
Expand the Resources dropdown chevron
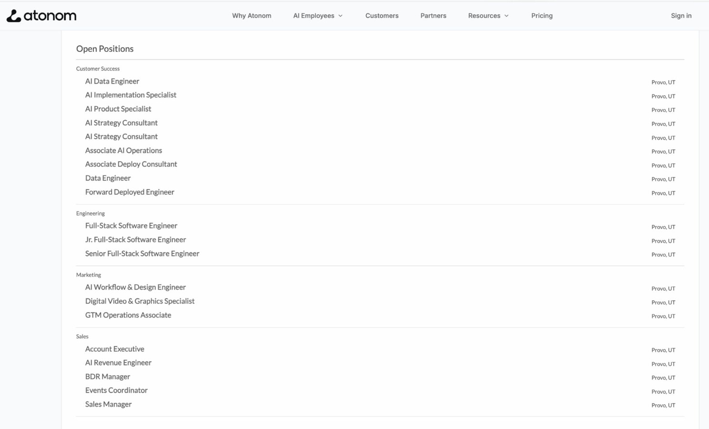(506, 16)
